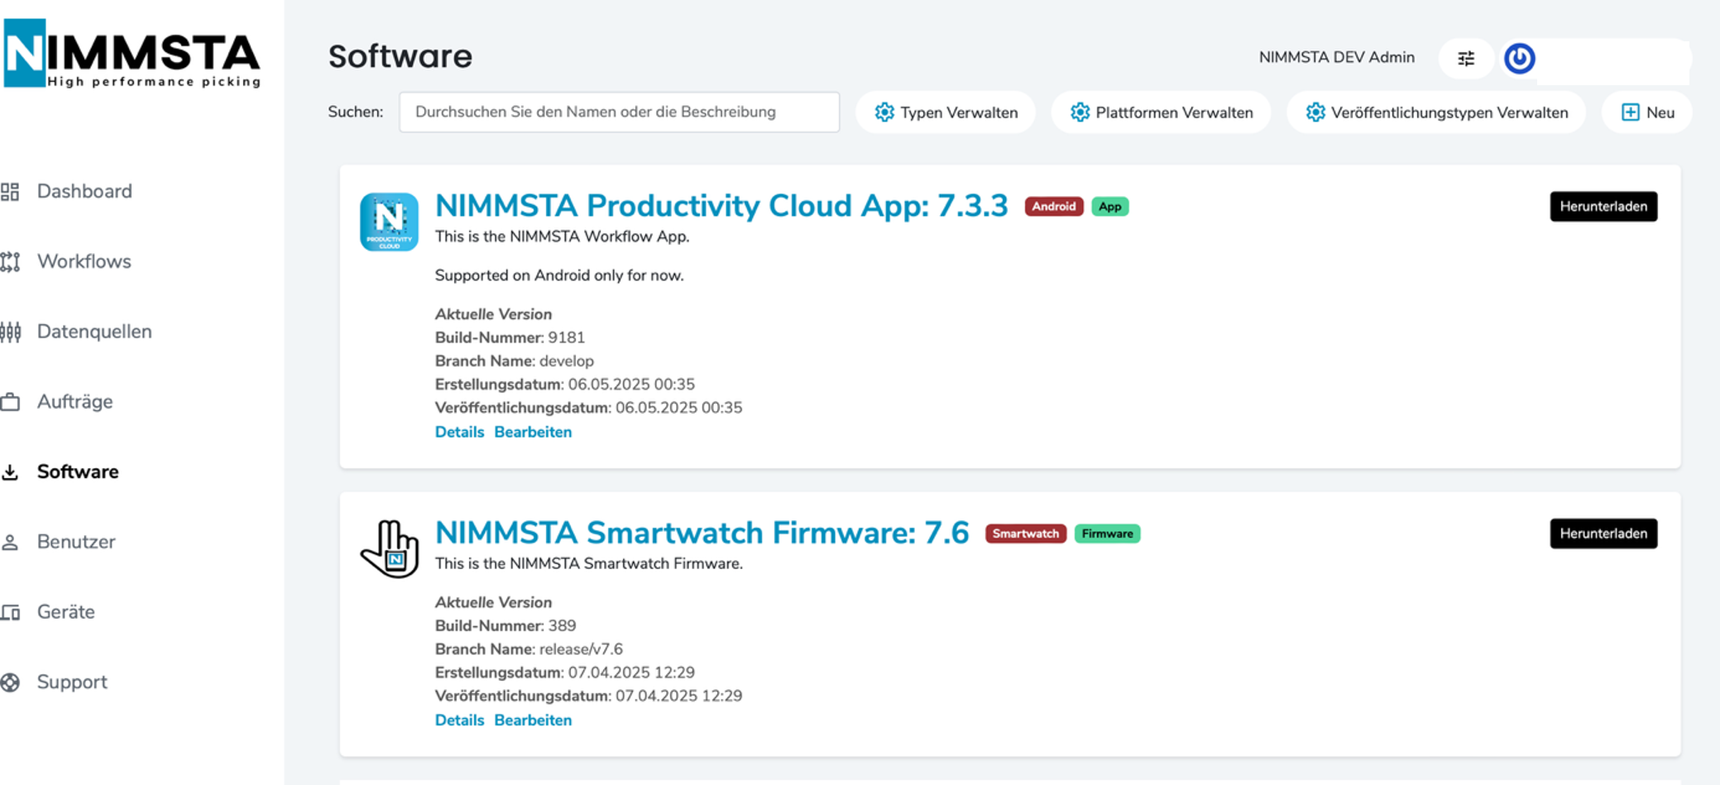Open Veröffentlichungstypen Verwalten
1720x785 pixels.
coord(1436,112)
